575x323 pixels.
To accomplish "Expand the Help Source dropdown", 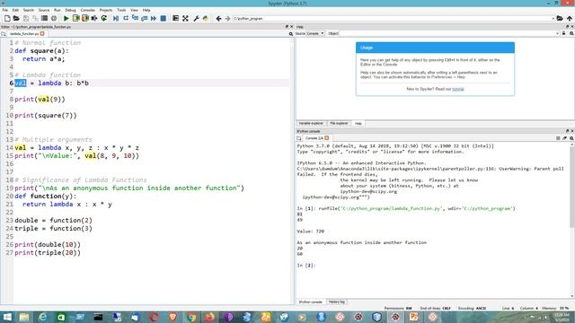I will 315,33.
